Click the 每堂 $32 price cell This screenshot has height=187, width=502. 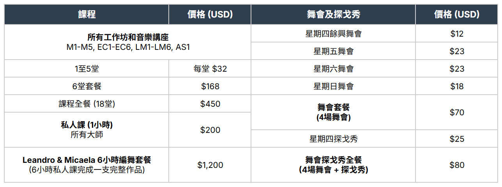[210, 69]
